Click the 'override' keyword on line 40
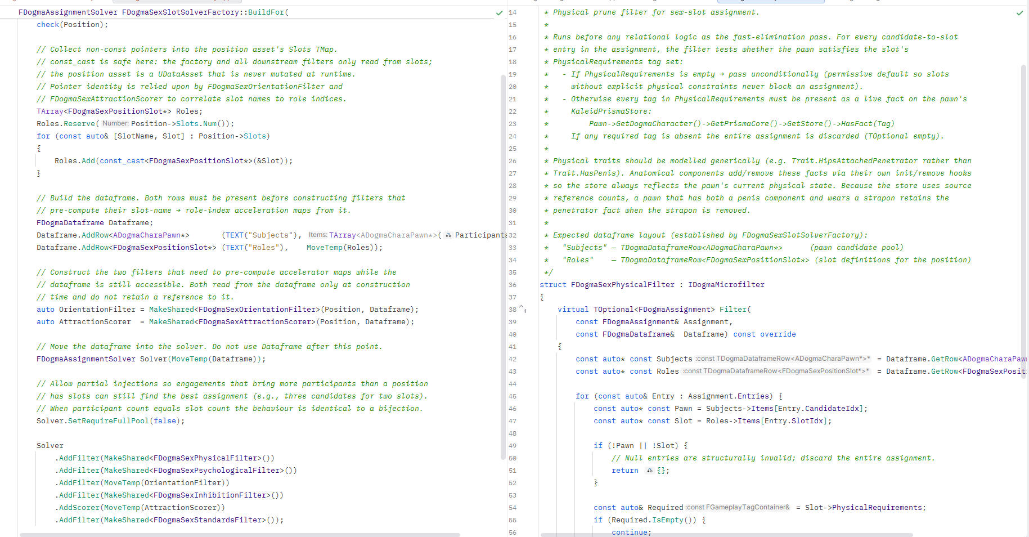This screenshot has width=1029, height=537. tap(778, 334)
